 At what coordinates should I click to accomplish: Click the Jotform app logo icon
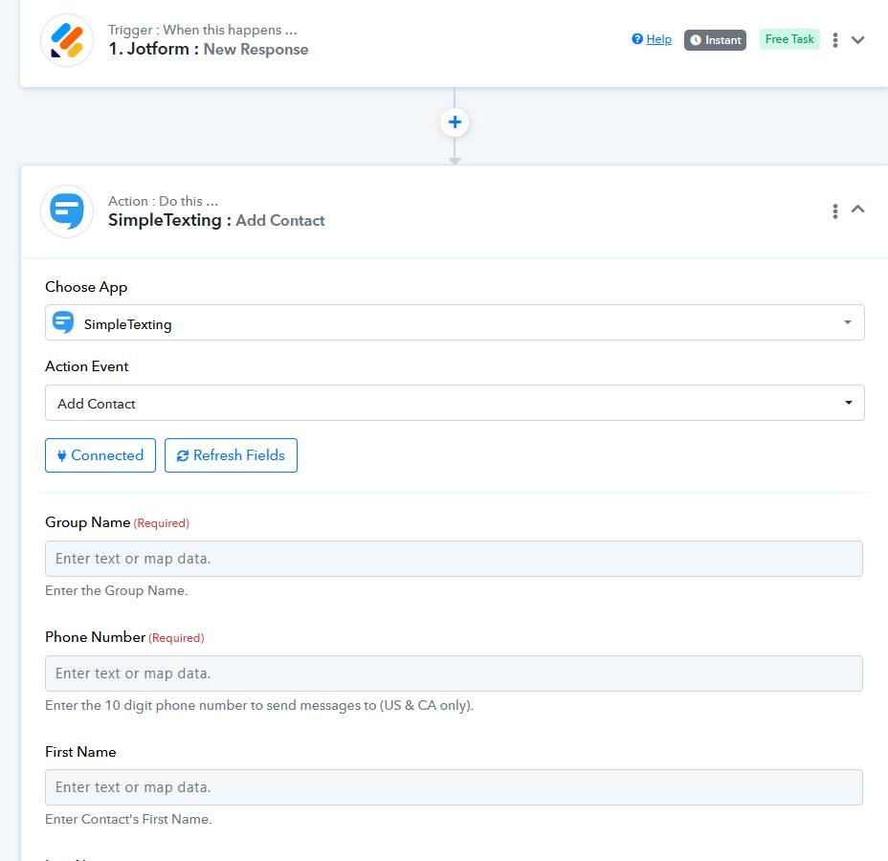pyautogui.click(x=67, y=40)
